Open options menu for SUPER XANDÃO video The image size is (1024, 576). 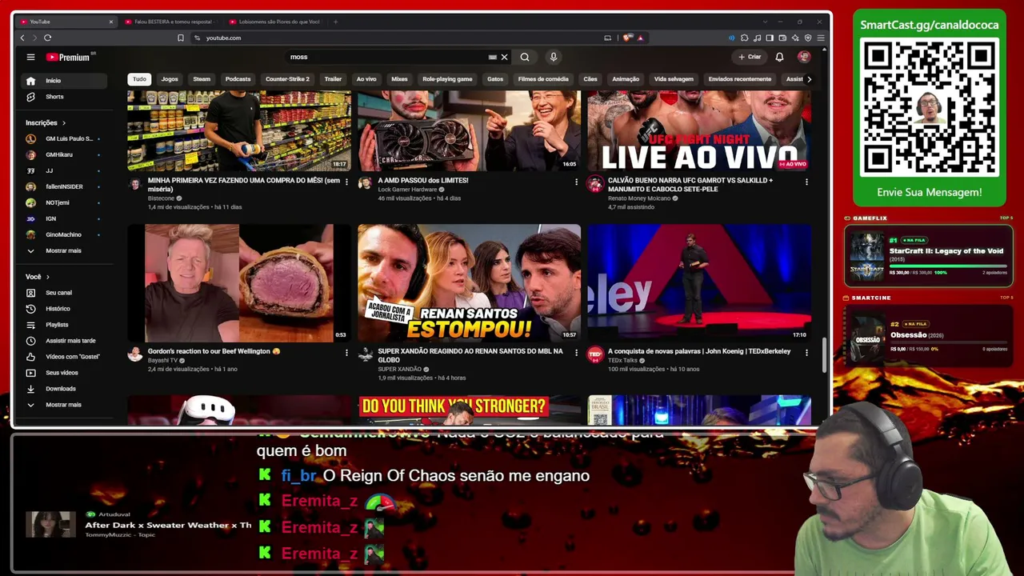576,353
